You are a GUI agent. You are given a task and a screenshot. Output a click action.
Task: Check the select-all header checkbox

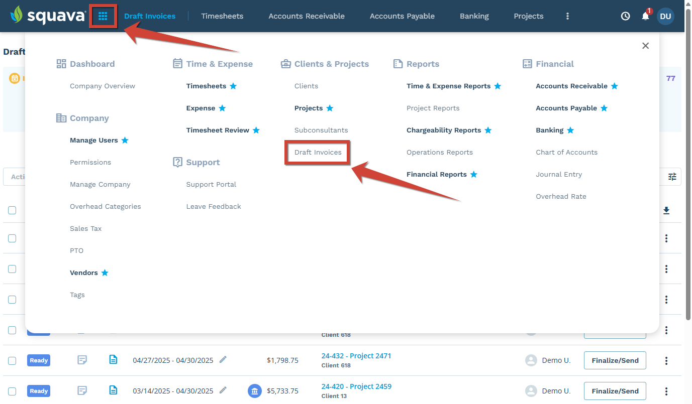[x=12, y=210]
